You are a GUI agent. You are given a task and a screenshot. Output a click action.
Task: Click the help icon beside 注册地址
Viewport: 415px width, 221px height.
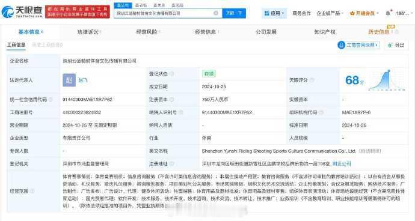pos(172,163)
